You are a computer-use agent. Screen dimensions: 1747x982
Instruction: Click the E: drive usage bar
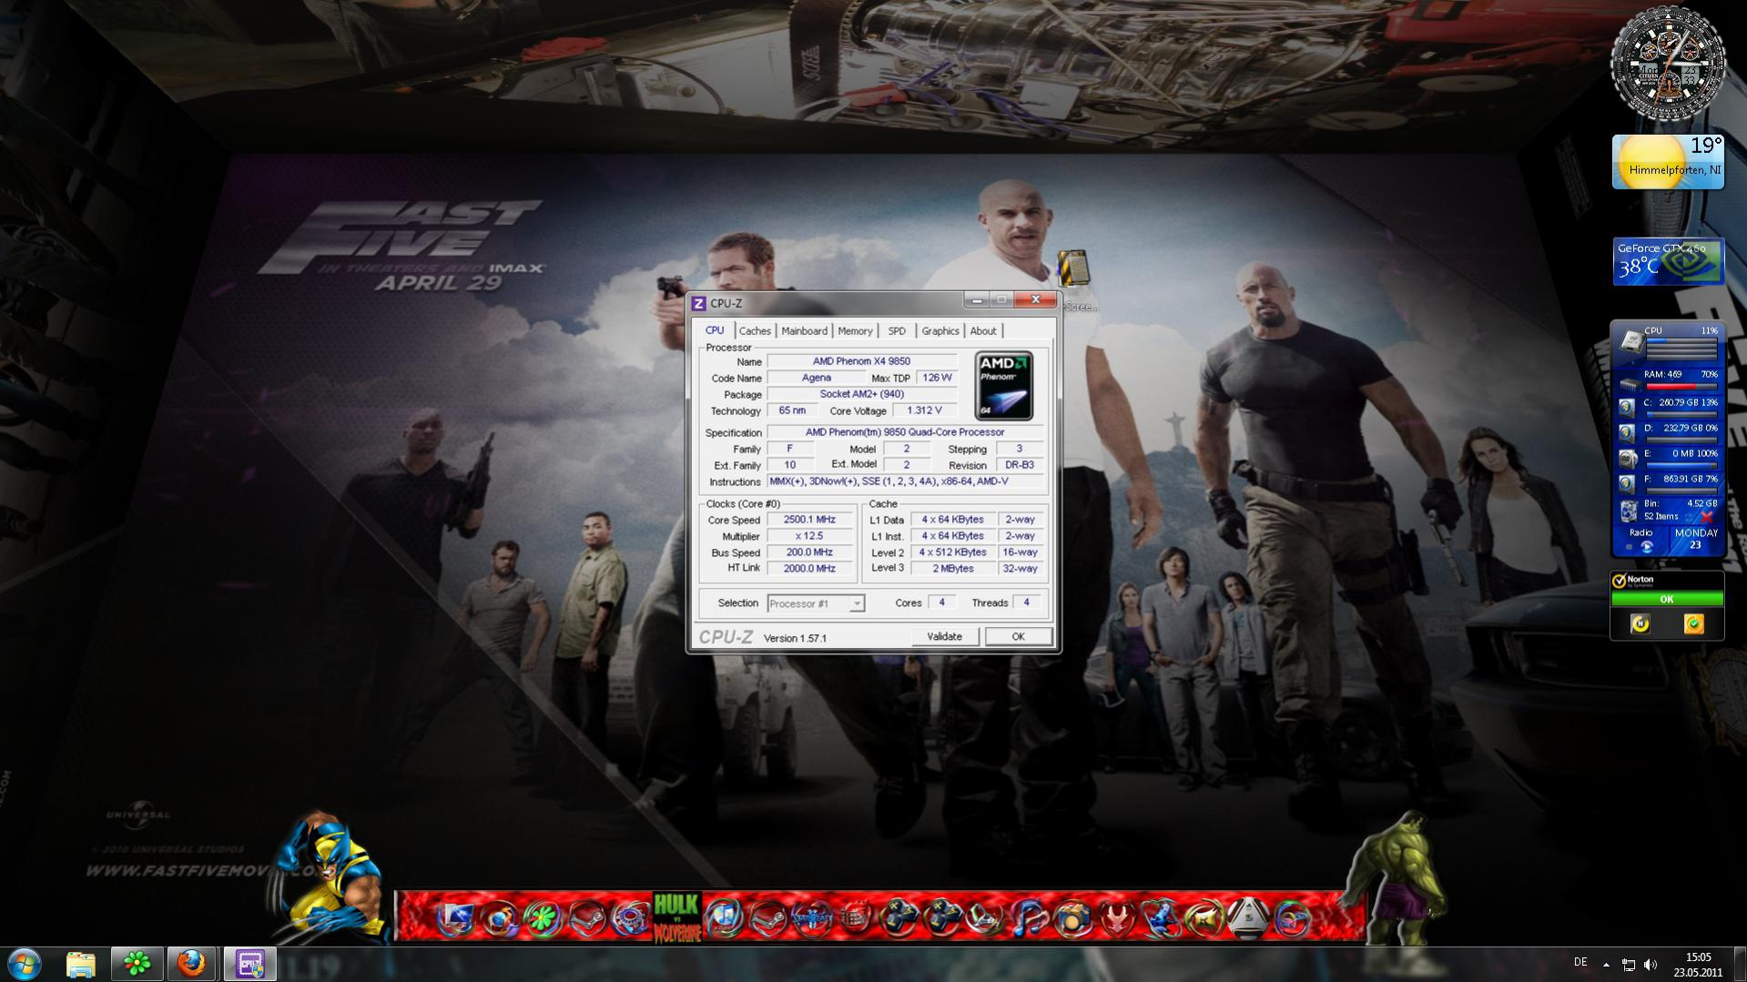click(1681, 465)
